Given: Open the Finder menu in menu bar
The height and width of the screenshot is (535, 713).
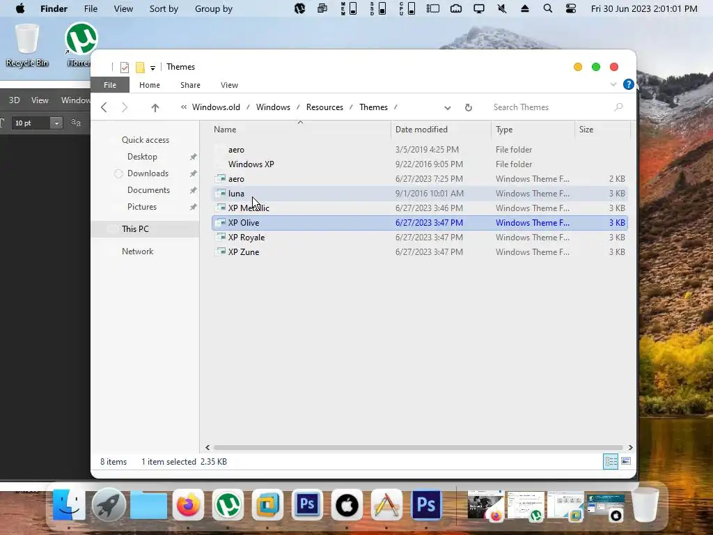Looking at the screenshot, I should [54, 8].
